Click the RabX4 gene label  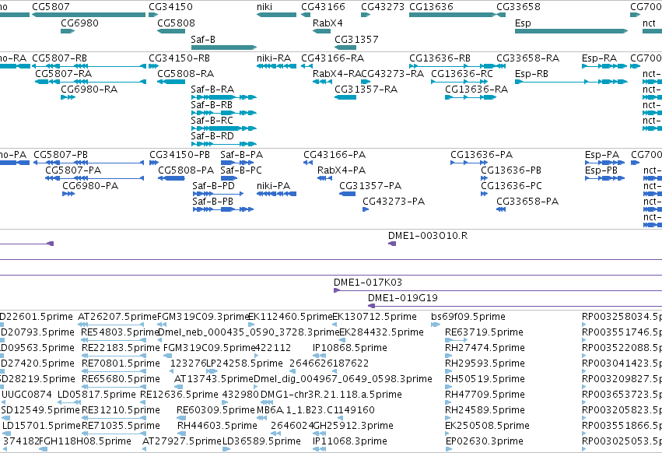327,23
